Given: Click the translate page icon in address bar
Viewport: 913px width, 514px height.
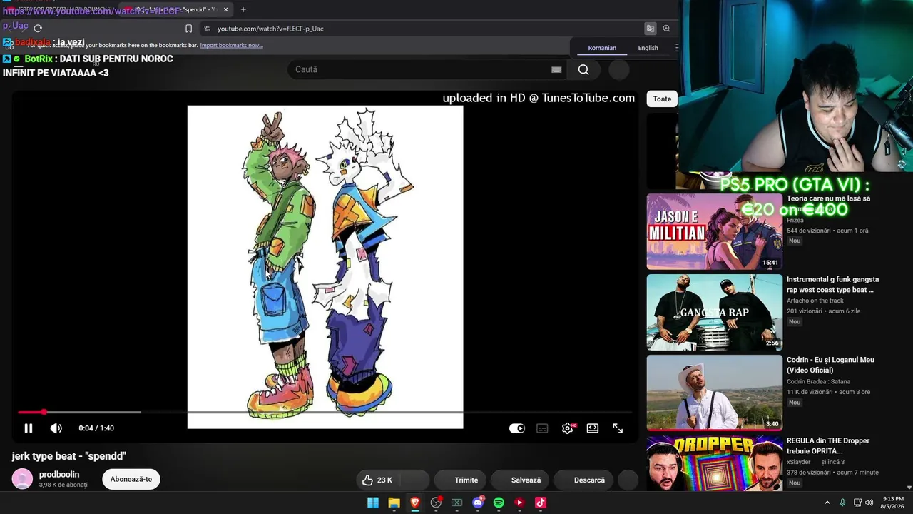Looking at the screenshot, I should click(x=650, y=29).
